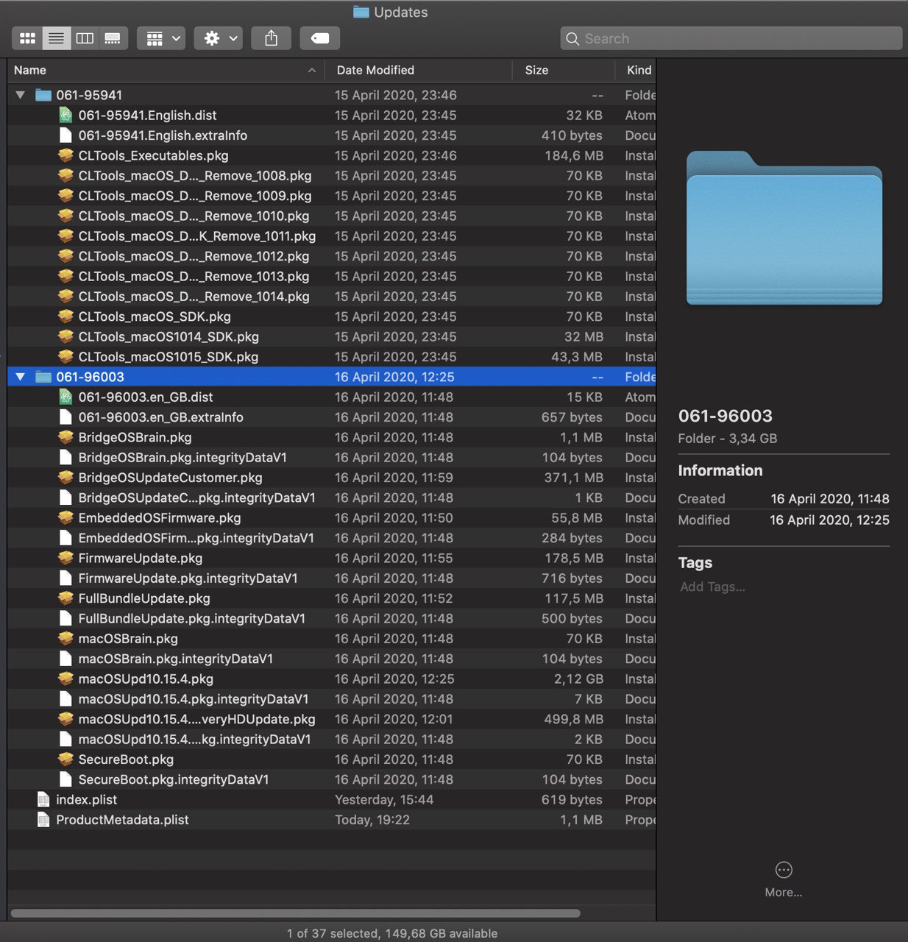The image size is (908, 942).
Task: Open the Action gear menu
Action: tap(219, 38)
